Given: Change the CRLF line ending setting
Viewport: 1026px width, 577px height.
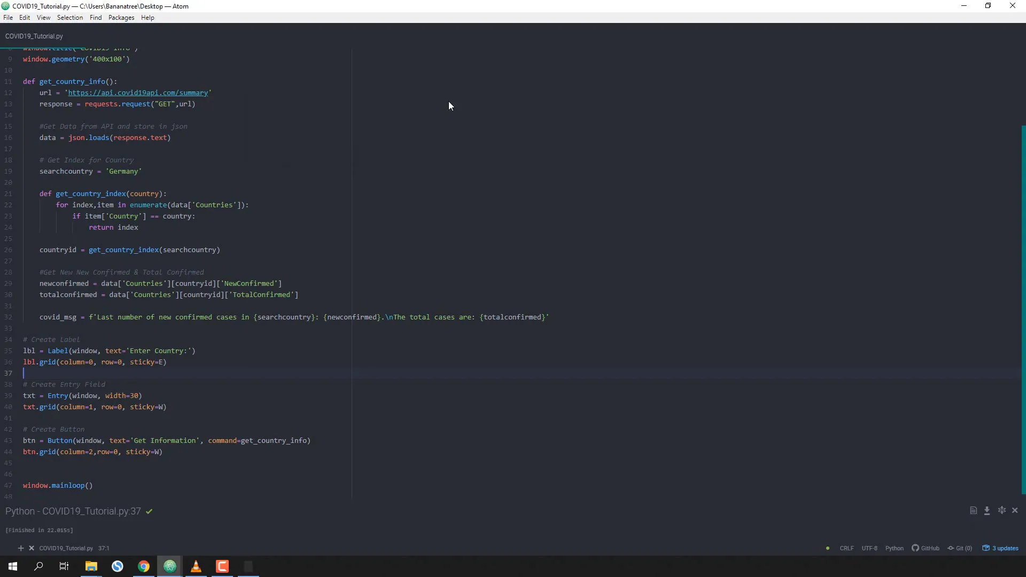Looking at the screenshot, I should [x=847, y=549].
